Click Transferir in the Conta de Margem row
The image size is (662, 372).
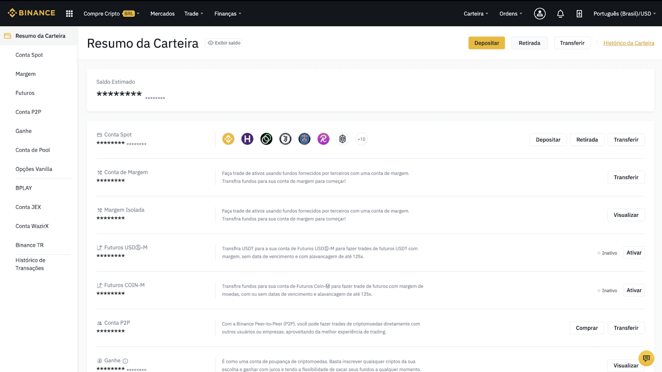(x=626, y=177)
